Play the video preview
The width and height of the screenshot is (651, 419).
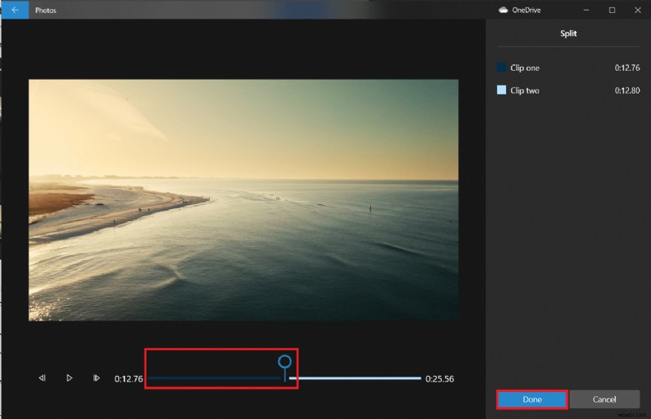click(69, 378)
